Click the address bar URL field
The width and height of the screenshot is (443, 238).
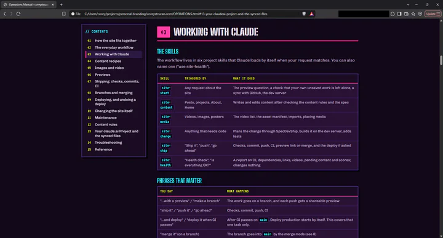pos(176,14)
